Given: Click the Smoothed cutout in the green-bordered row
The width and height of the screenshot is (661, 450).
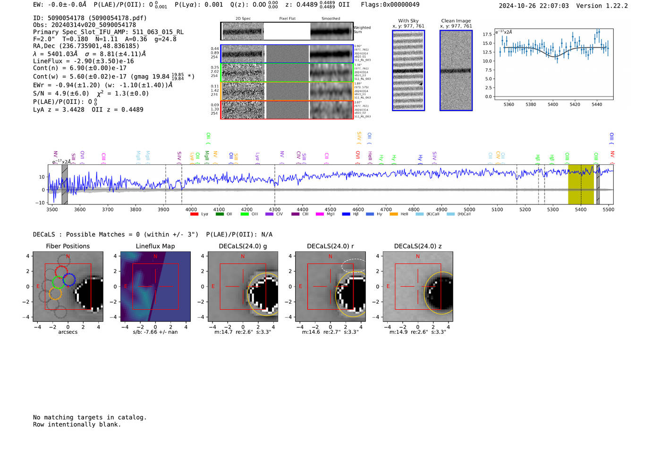Looking at the screenshot, I should click(330, 73).
